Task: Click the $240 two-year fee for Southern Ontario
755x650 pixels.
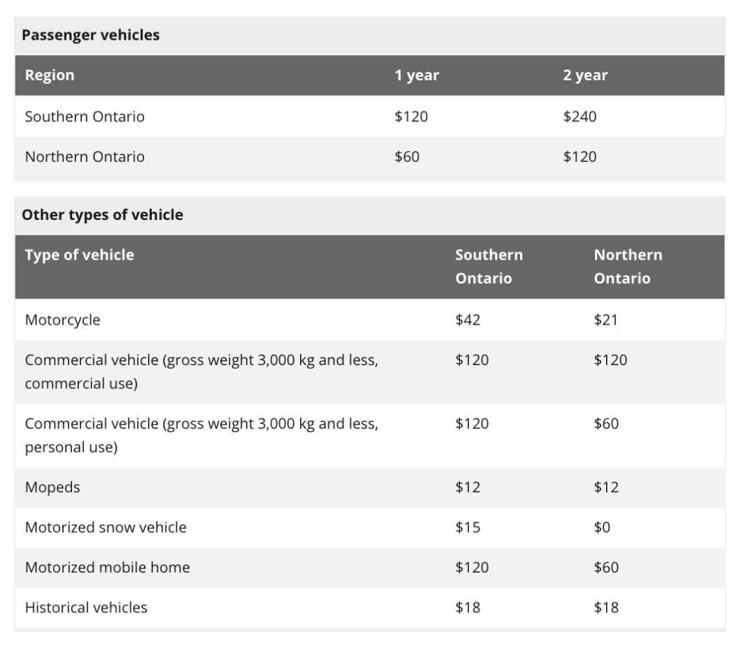Action: pyautogui.click(x=580, y=117)
